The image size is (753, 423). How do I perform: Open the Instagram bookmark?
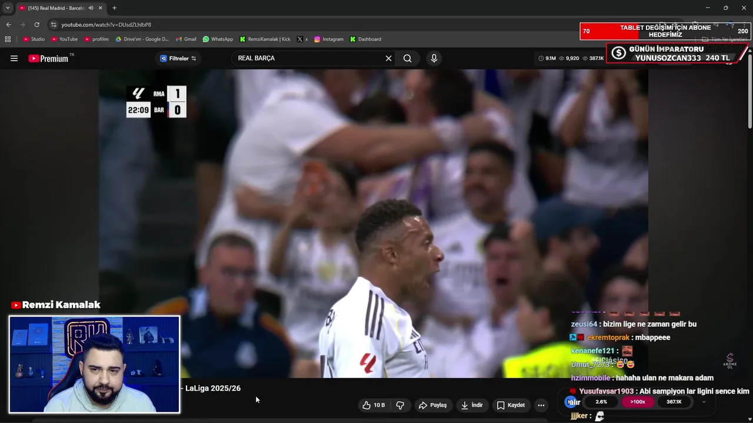point(328,39)
